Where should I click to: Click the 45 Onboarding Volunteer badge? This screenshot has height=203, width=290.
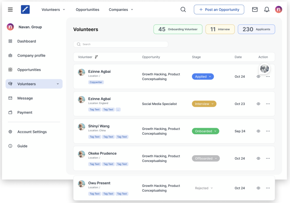pos(178,29)
